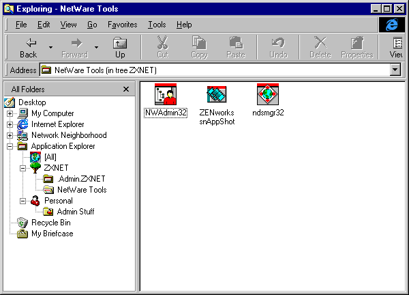Open the NWAdmin32 application icon
The width and height of the screenshot is (409, 295).
click(166, 94)
